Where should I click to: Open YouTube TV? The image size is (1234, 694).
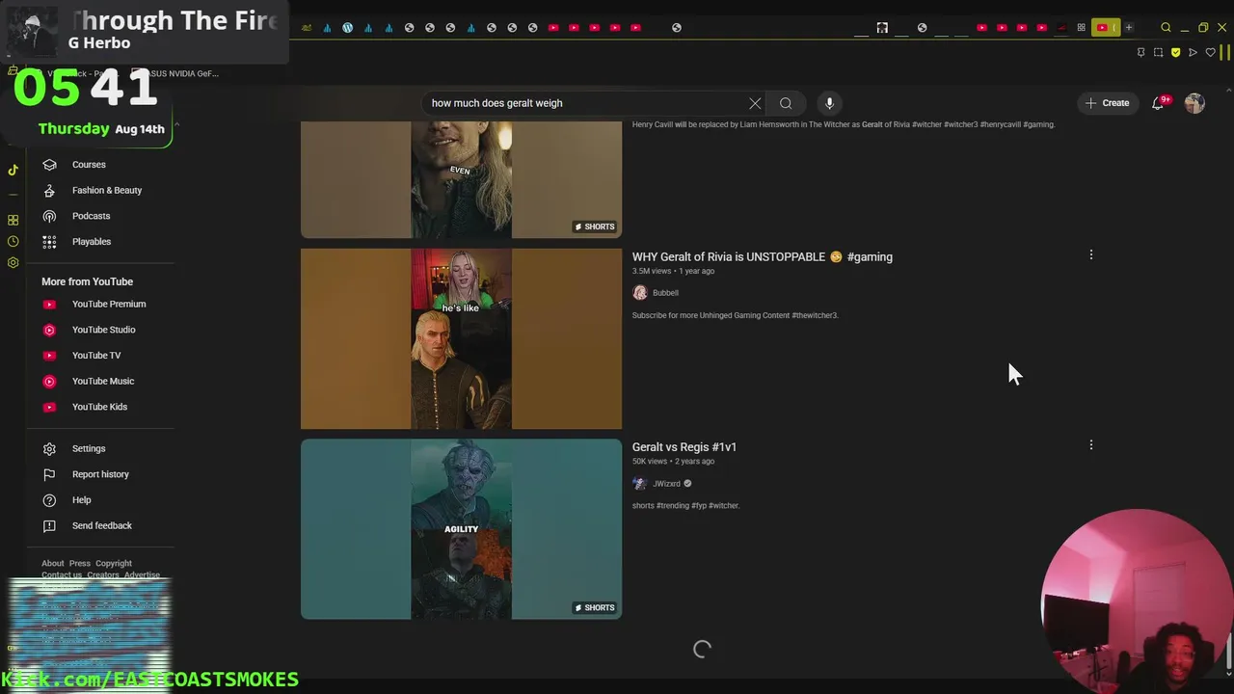pos(95,356)
